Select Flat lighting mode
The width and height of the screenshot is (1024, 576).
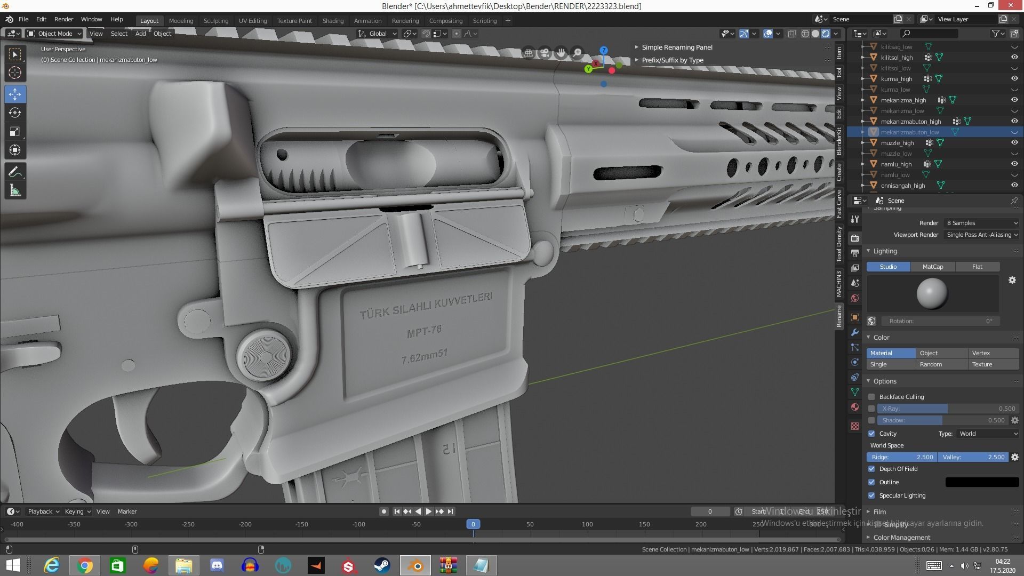(x=977, y=267)
